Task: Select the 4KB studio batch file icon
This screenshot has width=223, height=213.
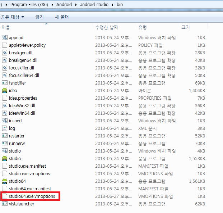Action: [5, 151]
